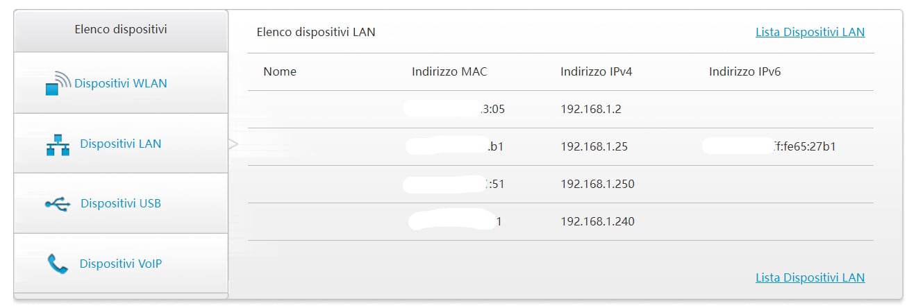Click the USB symbol icon
Viewport: 907px width, 308px height.
(x=58, y=204)
